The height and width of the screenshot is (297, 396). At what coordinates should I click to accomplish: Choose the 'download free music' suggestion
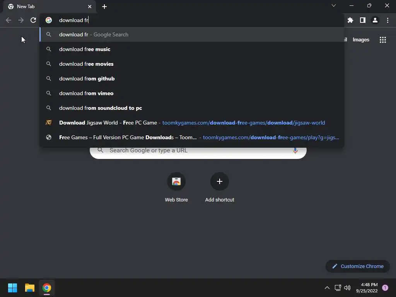[192, 49]
